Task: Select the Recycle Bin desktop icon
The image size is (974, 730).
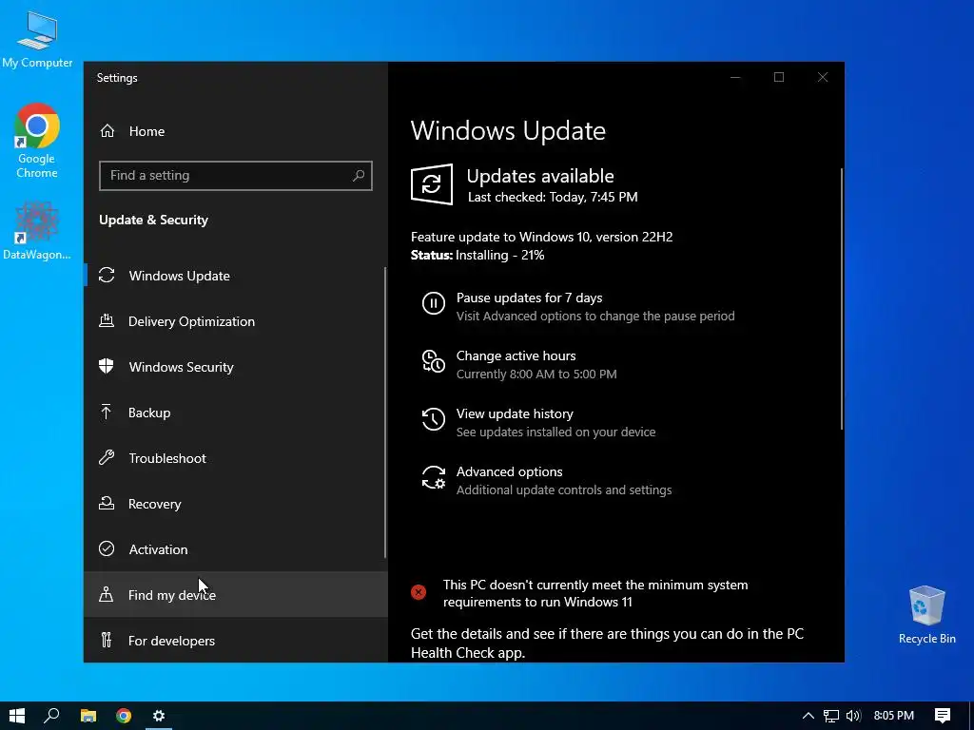Action: pos(926,615)
